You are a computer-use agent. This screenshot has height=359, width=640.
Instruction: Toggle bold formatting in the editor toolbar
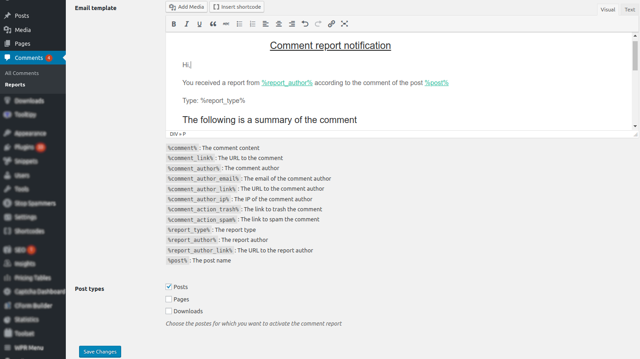[174, 24]
